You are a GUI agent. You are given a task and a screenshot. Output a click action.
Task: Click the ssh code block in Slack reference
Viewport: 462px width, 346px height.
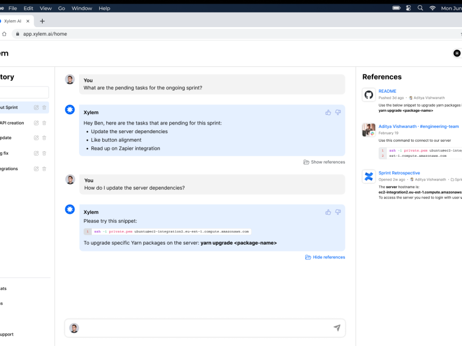(x=420, y=153)
